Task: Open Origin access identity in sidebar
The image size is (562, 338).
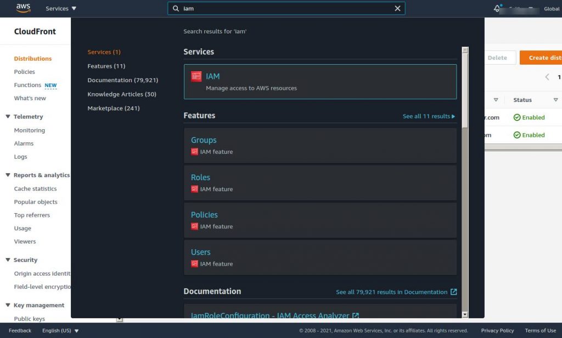Action: click(x=42, y=273)
